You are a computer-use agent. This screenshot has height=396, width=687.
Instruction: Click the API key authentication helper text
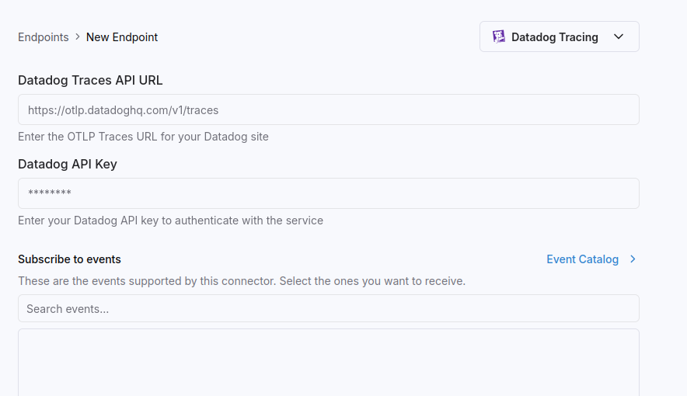point(170,220)
